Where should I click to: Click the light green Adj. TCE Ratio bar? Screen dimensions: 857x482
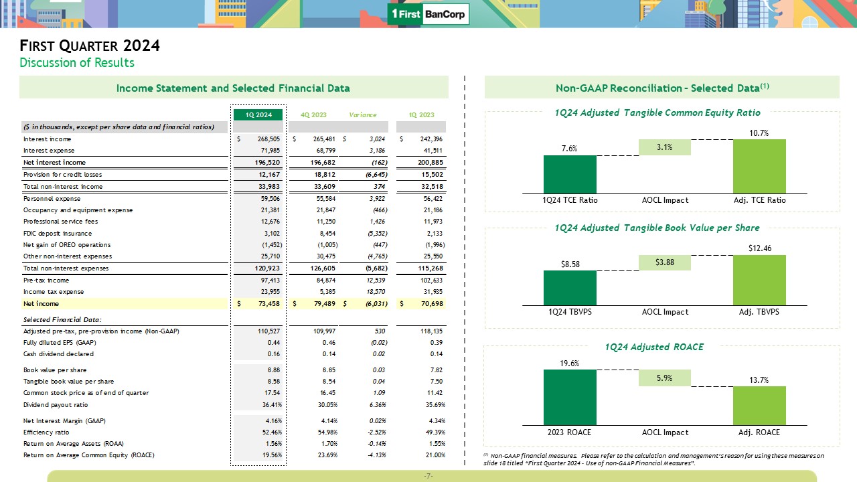[x=759, y=166]
